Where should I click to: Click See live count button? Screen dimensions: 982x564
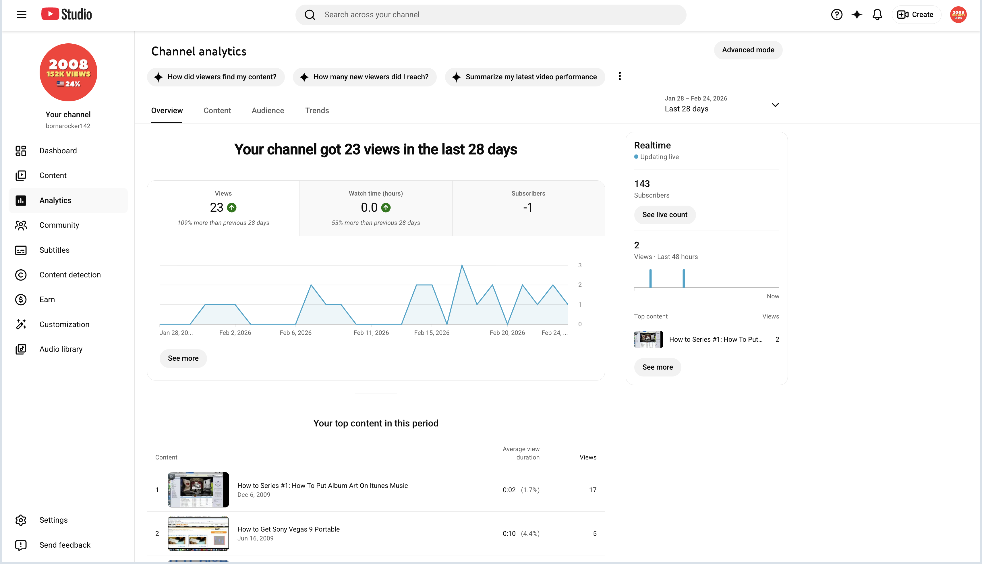665,215
